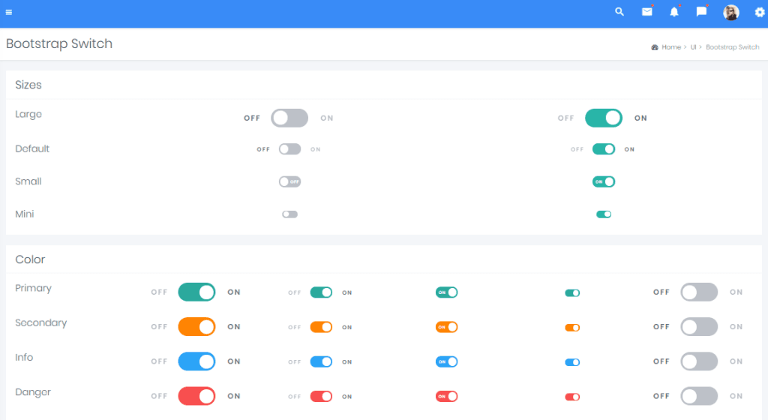This screenshot has height=420, width=768.
Task: Turn on the gray Large switch
Action: click(x=289, y=118)
